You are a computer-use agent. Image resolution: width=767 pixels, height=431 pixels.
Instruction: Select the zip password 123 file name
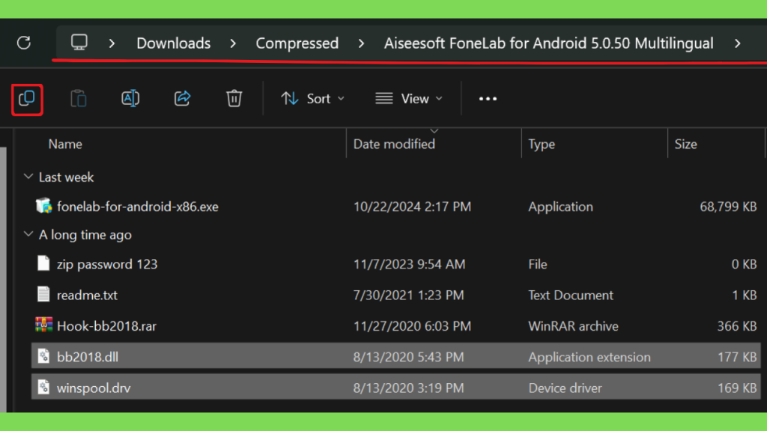pos(107,264)
